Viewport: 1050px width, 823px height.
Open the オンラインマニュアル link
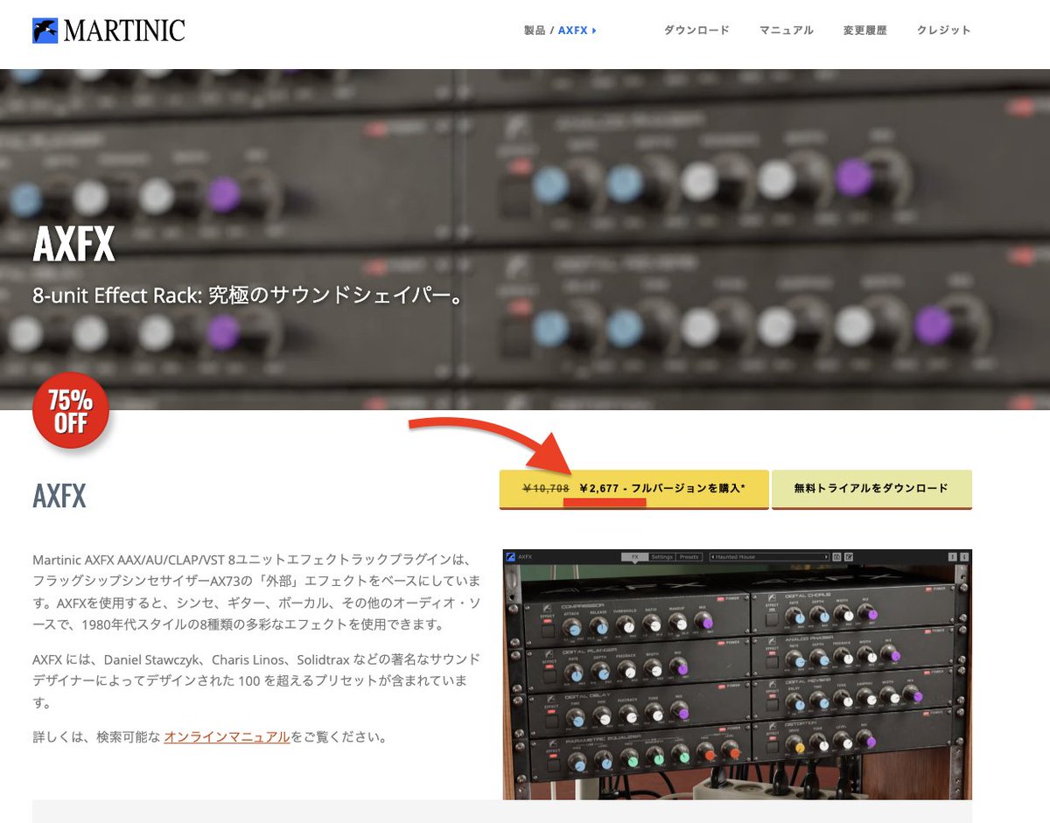click(x=227, y=736)
